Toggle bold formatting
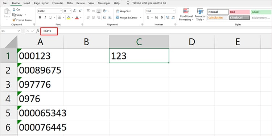This screenshot has width=272, height=136. click(x=40, y=17)
